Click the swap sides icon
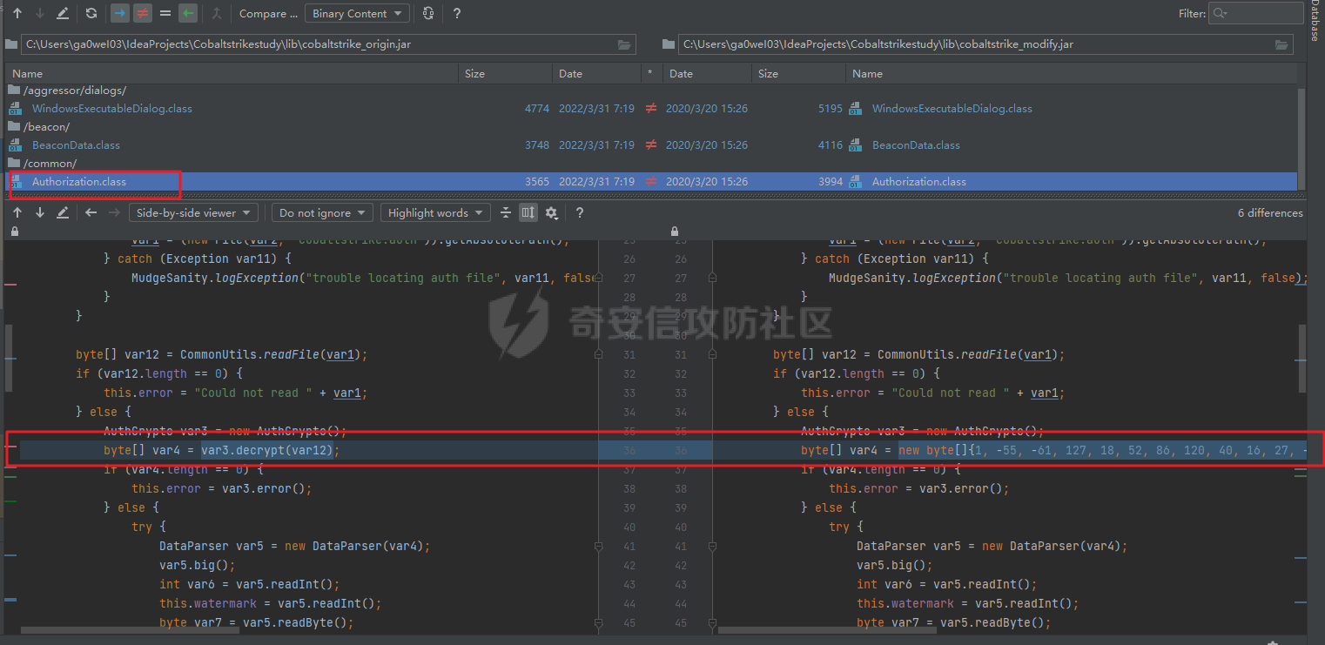 [427, 13]
